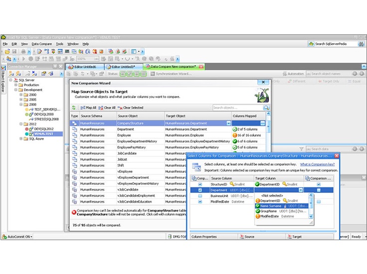Image resolution: width=367 pixels, height=274 pixels.
Task: Click the magnifier icon beside Search objects
Action: coord(266,108)
